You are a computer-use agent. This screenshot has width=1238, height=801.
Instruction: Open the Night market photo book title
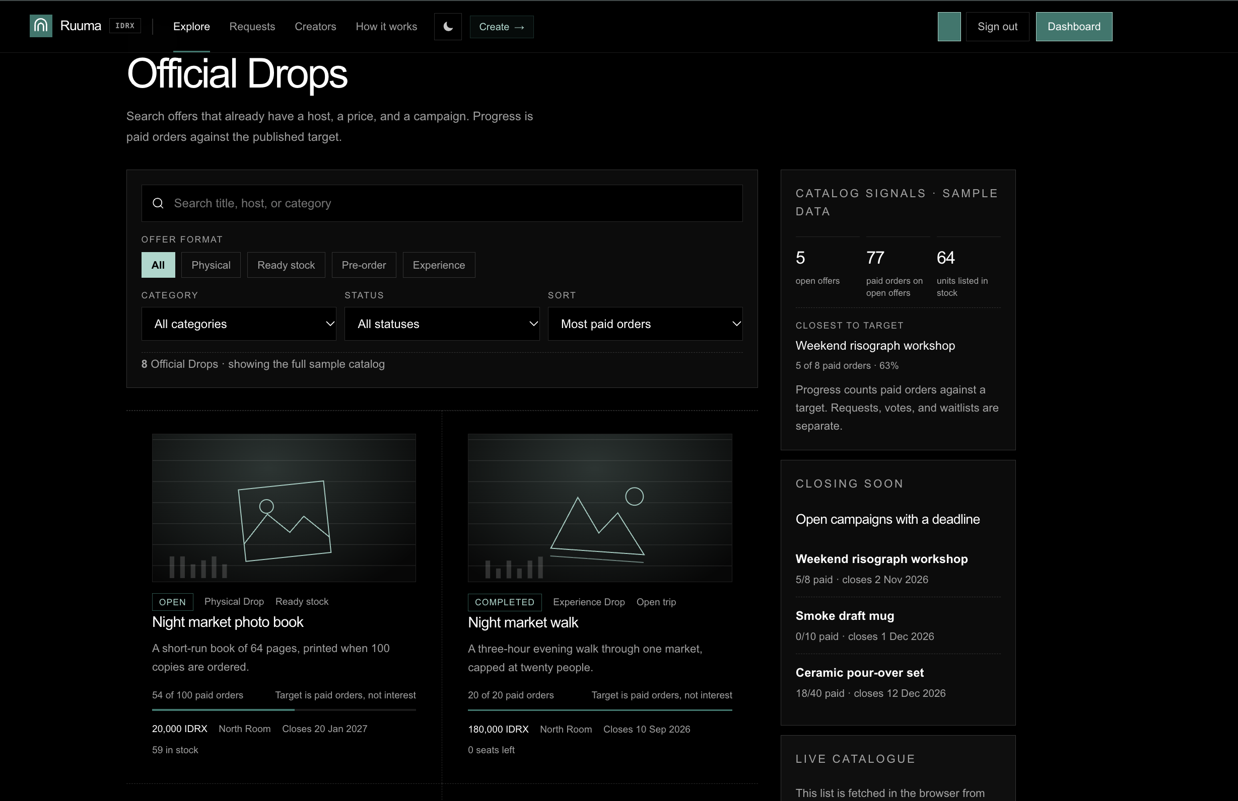click(227, 622)
